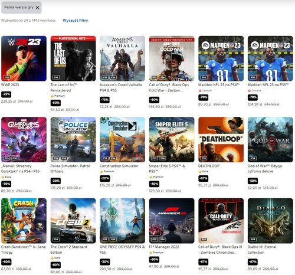Open Guardians of the Galaxy cover art

[x=24, y=140]
